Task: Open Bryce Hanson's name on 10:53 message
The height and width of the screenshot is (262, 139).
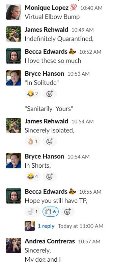Action: (45, 73)
